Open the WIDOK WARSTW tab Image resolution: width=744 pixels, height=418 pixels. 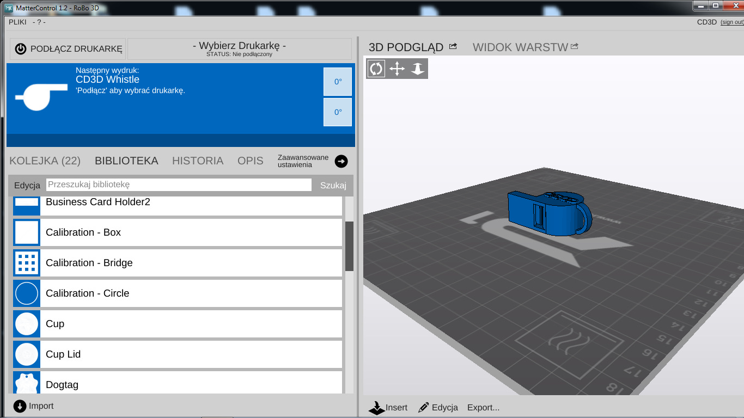click(x=520, y=47)
